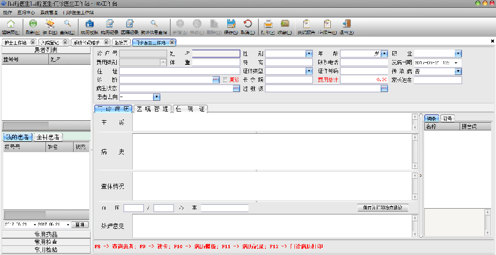Expand the 传染病 dropdown showing 否

[458, 71]
